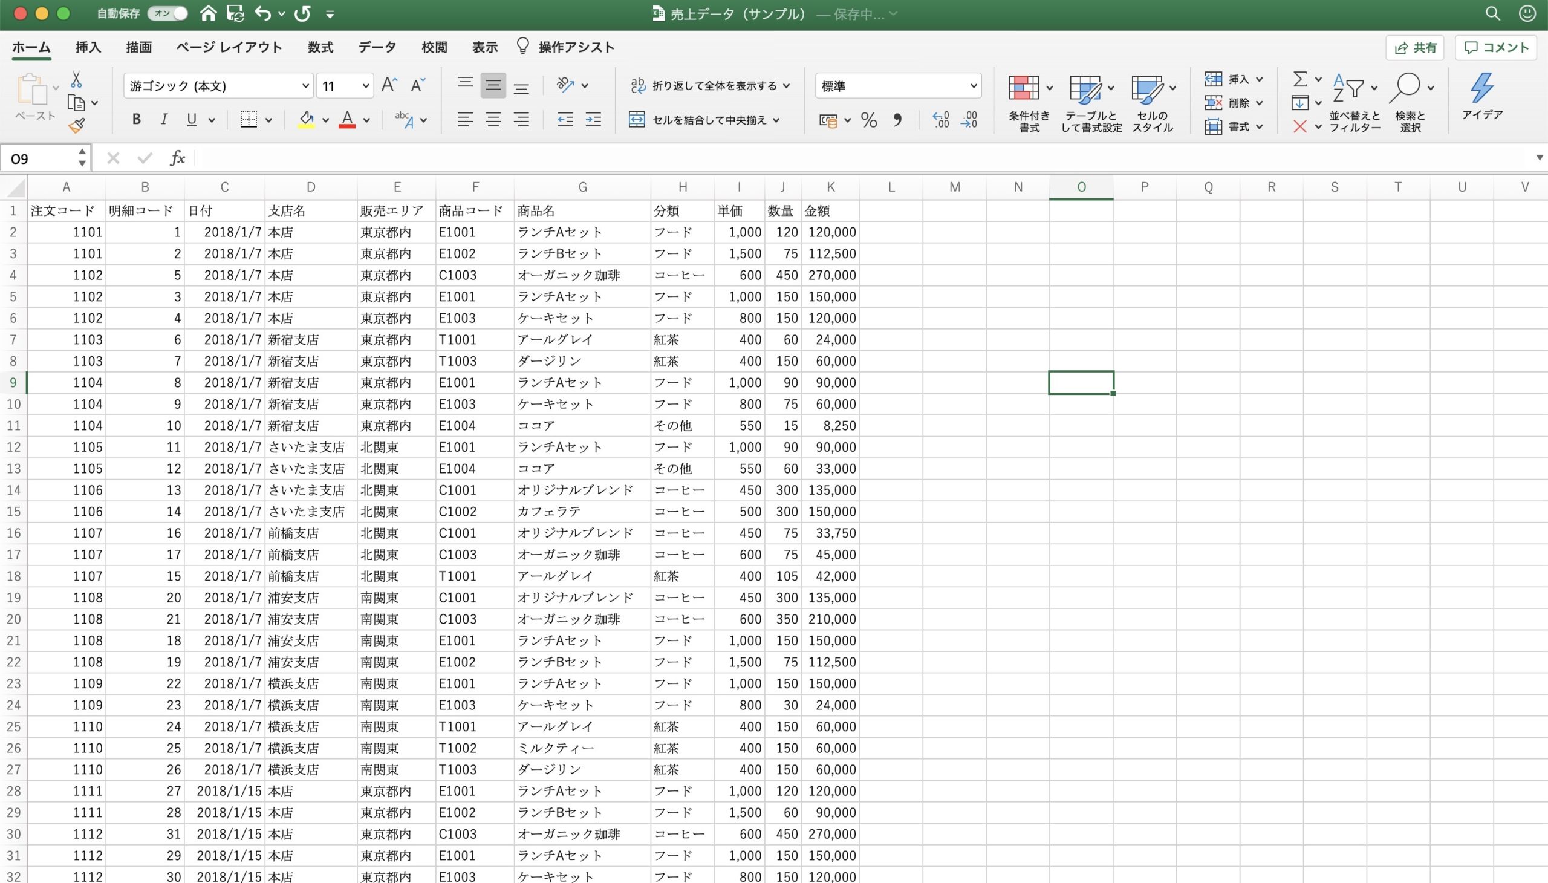Expand the AutoSum dropdown arrow
Image resolution: width=1548 pixels, height=883 pixels.
(1318, 79)
